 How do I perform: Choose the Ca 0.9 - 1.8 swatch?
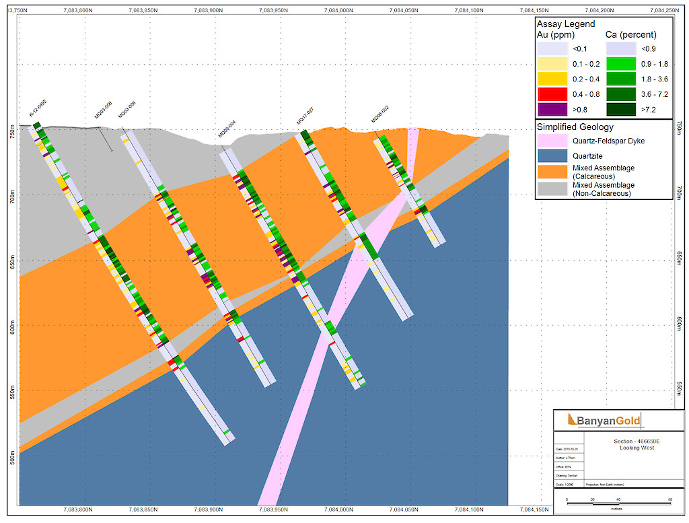[x=620, y=64]
